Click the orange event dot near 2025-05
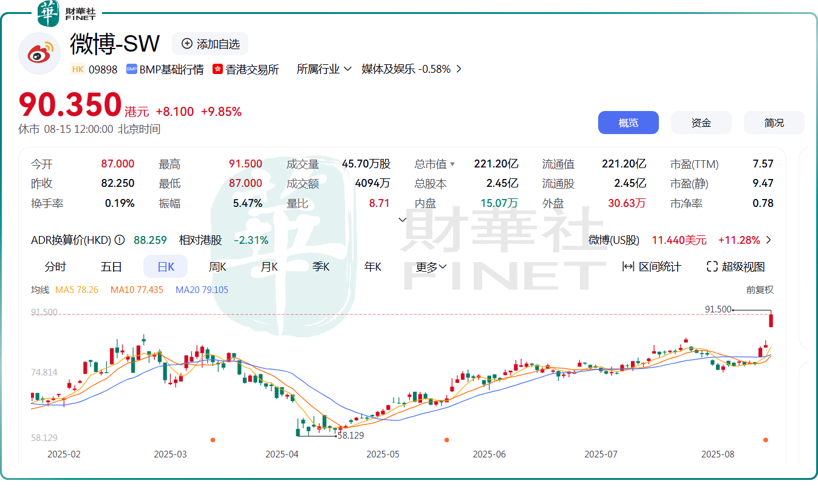 point(446,440)
